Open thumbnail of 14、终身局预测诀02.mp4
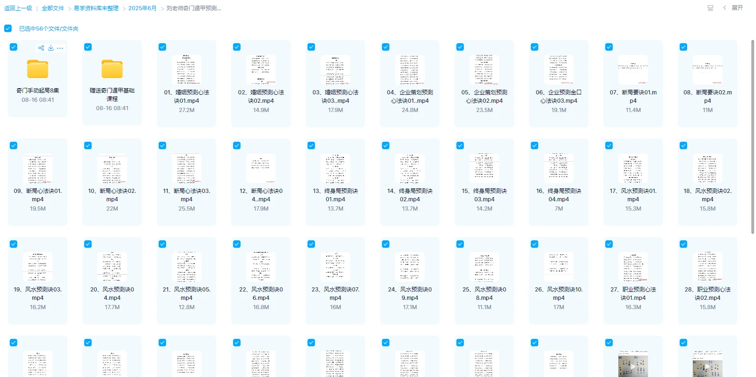Screen dimensions: 756x377 pyautogui.click(x=410, y=169)
